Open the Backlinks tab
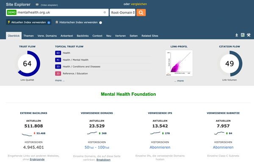 [83, 36]
